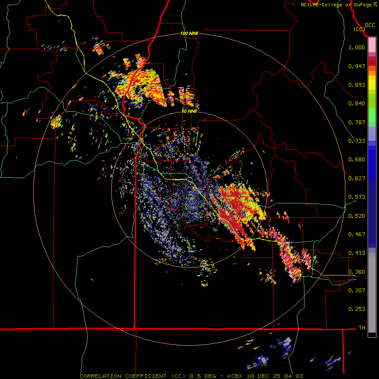
Task: Click the DCC label above color bar
Action: coord(370,25)
